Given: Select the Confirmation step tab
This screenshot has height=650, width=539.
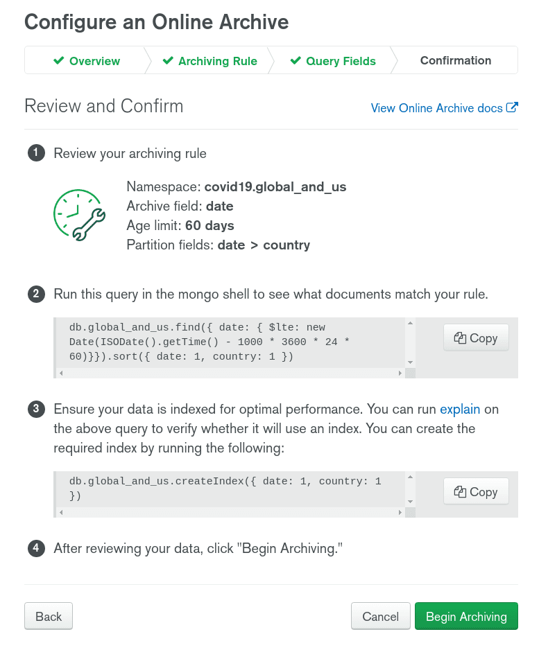Looking at the screenshot, I should pyautogui.click(x=455, y=60).
